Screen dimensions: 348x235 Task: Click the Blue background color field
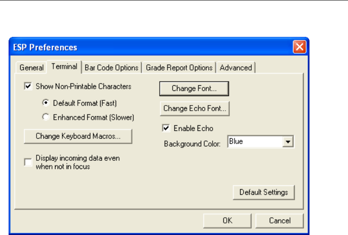[x=255, y=142]
